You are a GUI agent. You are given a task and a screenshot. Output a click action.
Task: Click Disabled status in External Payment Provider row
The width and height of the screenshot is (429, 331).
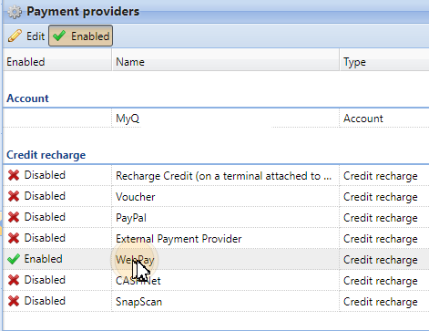click(x=45, y=238)
